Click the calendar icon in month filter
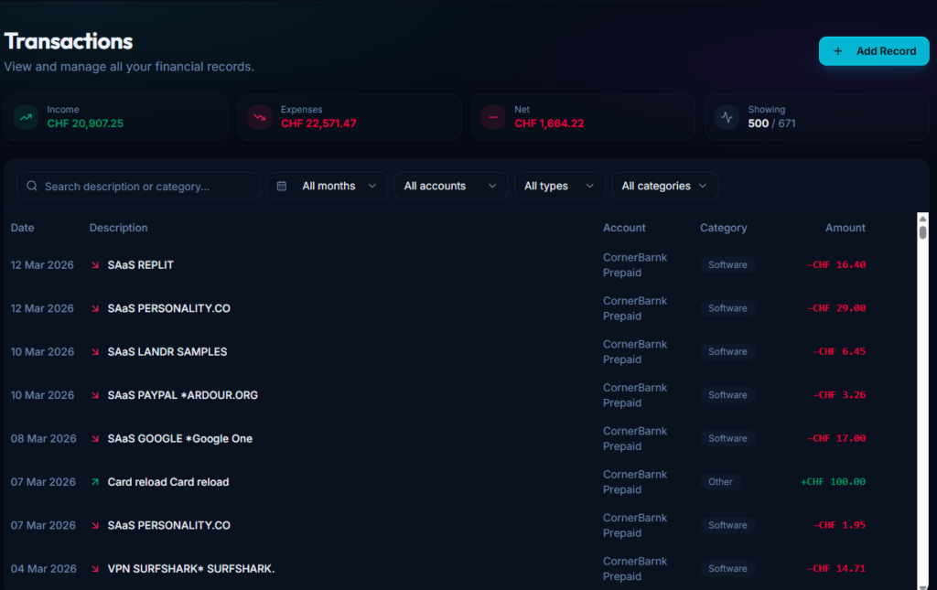The width and height of the screenshot is (937, 590). [x=282, y=187]
